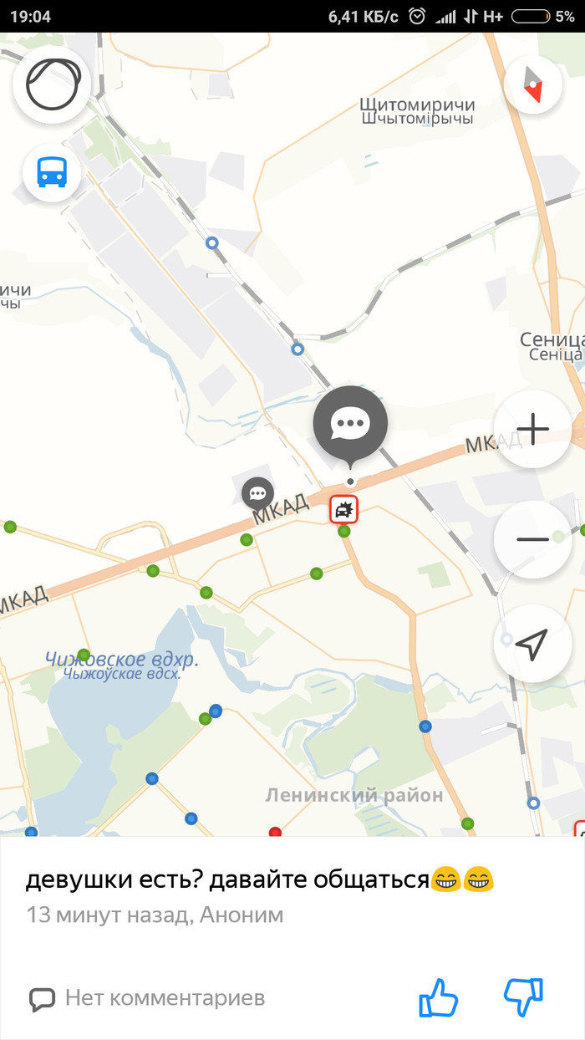The height and width of the screenshot is (1040, 585).
Task: Dislike the comment with the thumbs down
Action: 524,997
